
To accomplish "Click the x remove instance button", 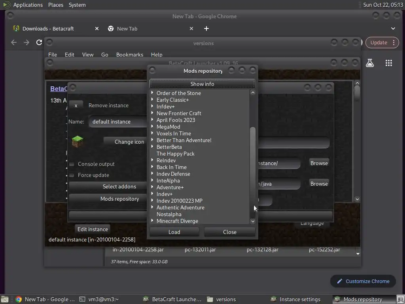I will 76,105.
